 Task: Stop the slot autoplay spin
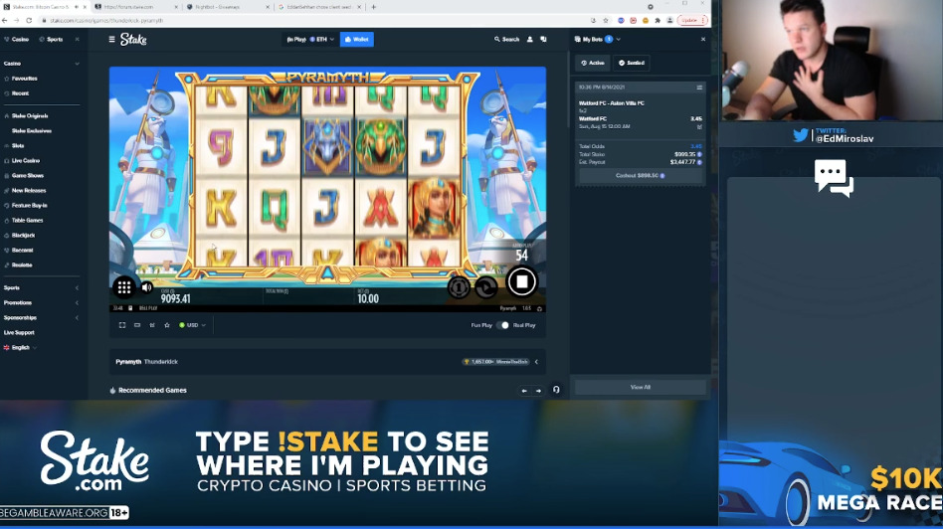521,281
